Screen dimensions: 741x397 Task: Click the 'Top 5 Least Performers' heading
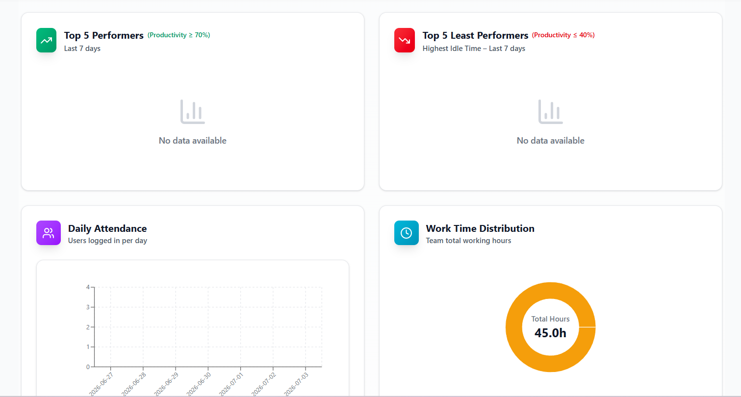coord(475,35)
